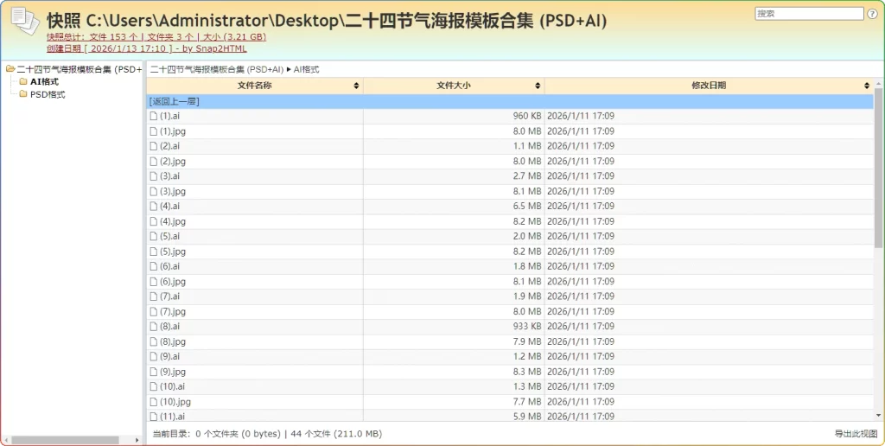Select AI格式 folder in the tree
The height and width of the screenshot is (446, 885).
pyautogui.click(x=44, y=81)
